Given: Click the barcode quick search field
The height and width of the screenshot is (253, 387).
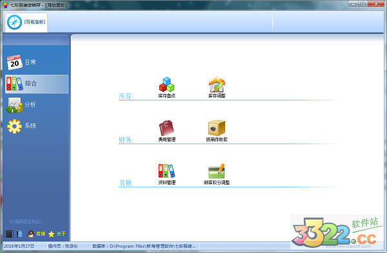Looking at the screenshot, I should [x=26, y=221].
